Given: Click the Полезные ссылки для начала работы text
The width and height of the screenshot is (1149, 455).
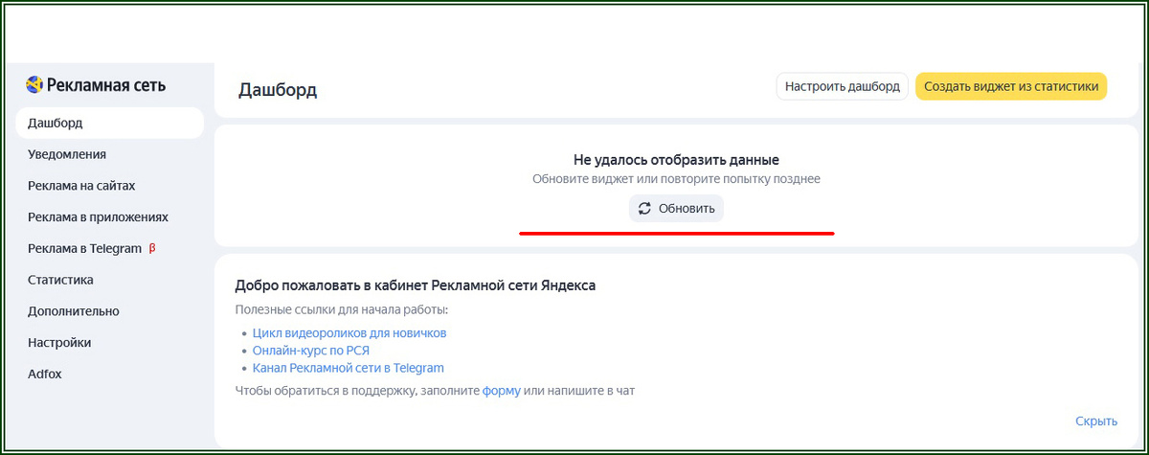Looking at the screenshot, I should click(342, 310).
